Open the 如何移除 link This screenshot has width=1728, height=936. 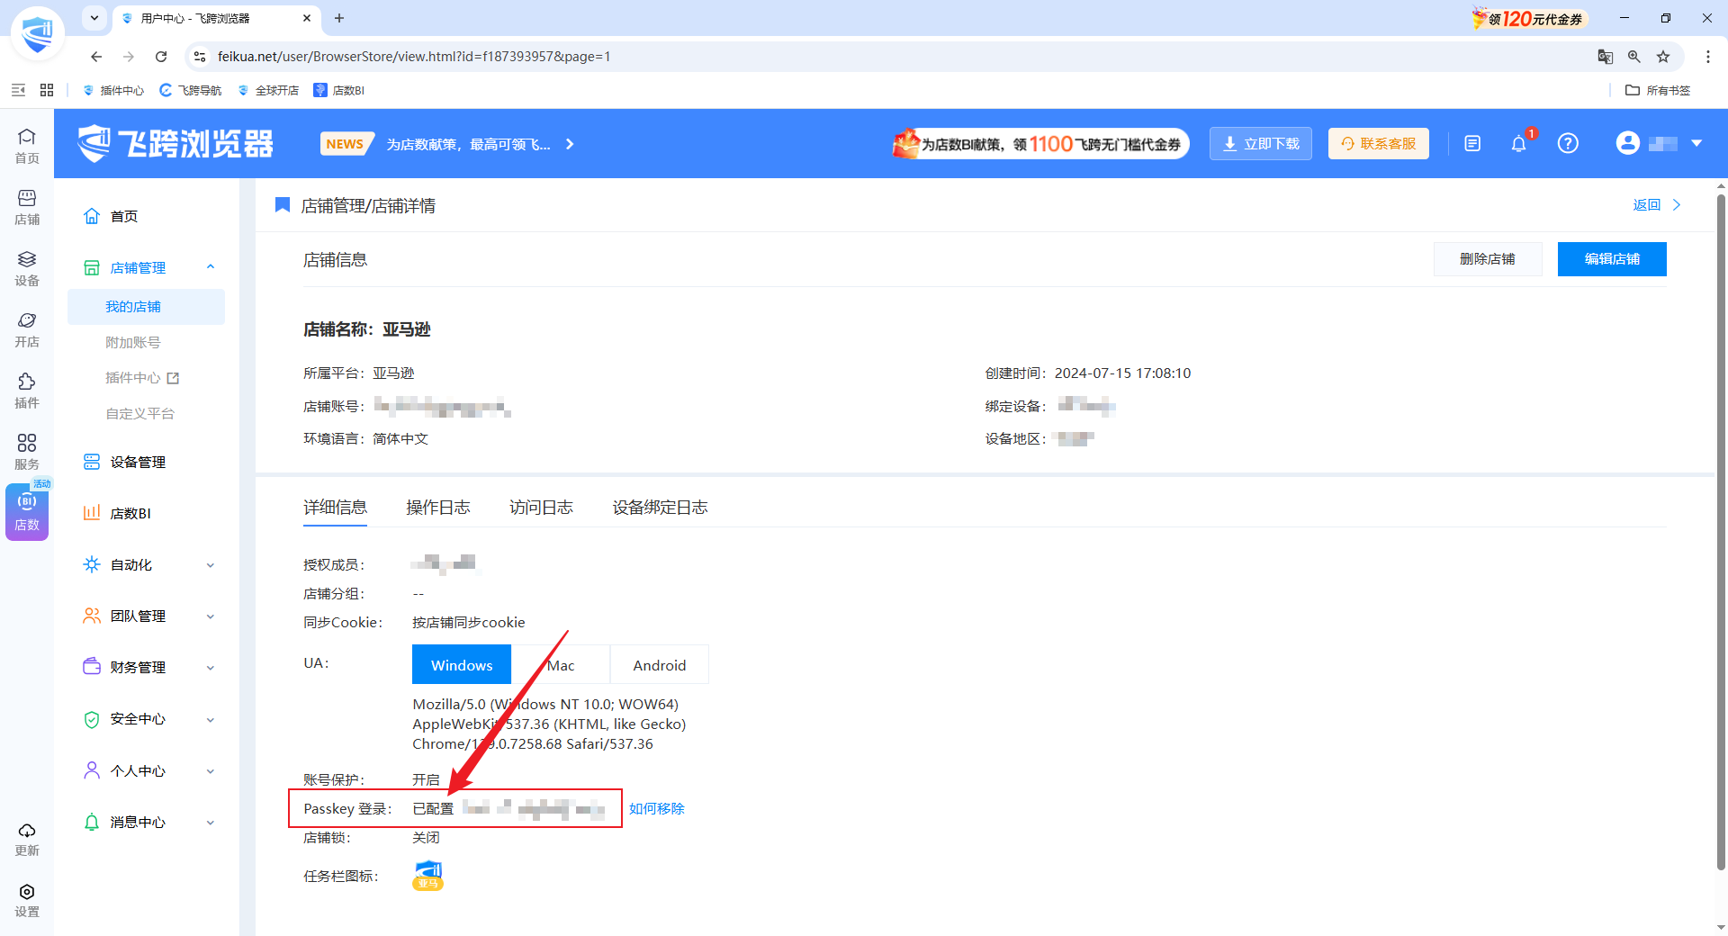(x=657, y=808)
